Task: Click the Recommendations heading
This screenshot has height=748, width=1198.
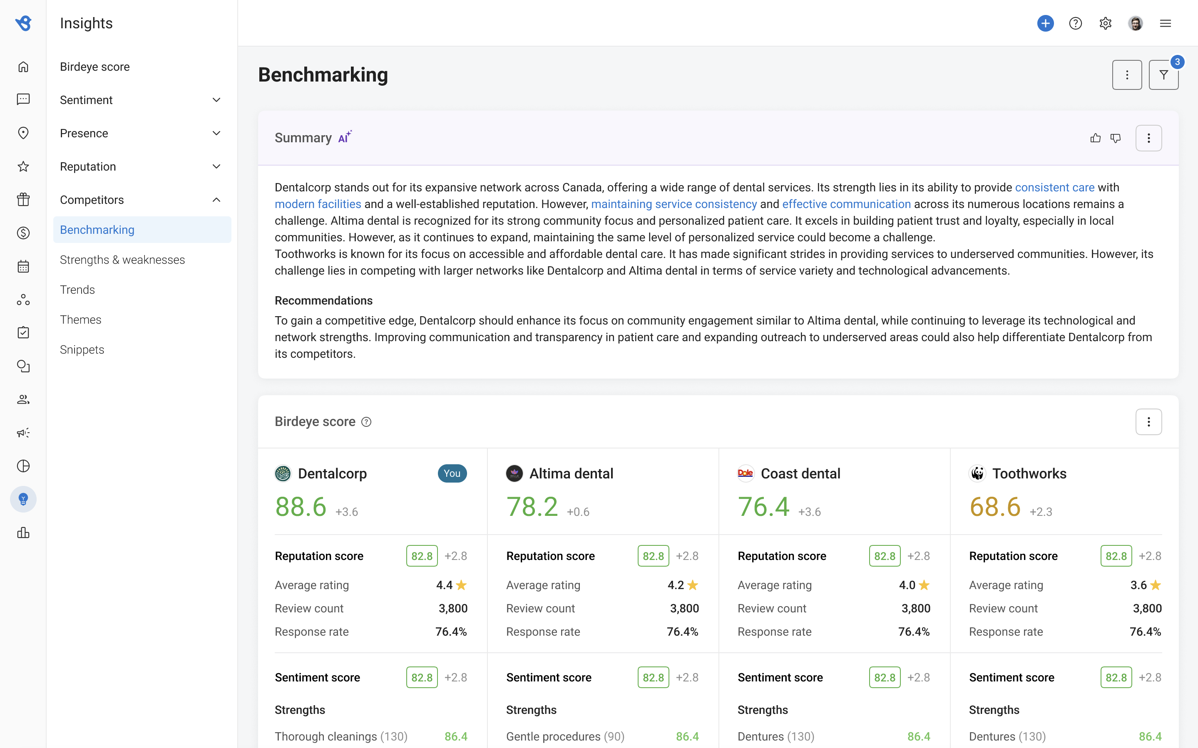Action: coord(323,301)
